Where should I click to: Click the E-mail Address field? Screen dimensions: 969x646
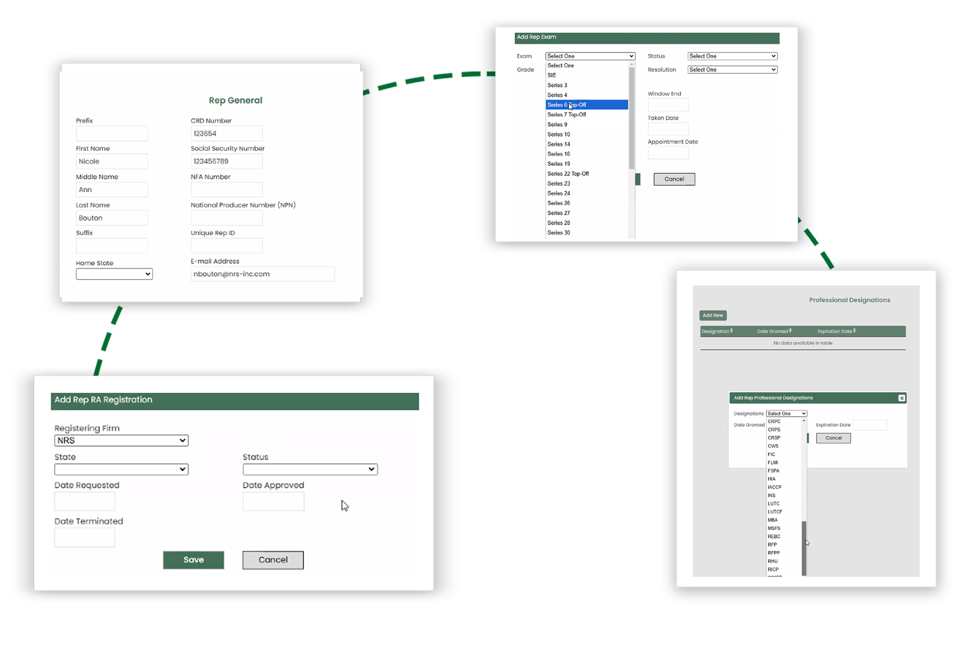click(x=262, y=274)
